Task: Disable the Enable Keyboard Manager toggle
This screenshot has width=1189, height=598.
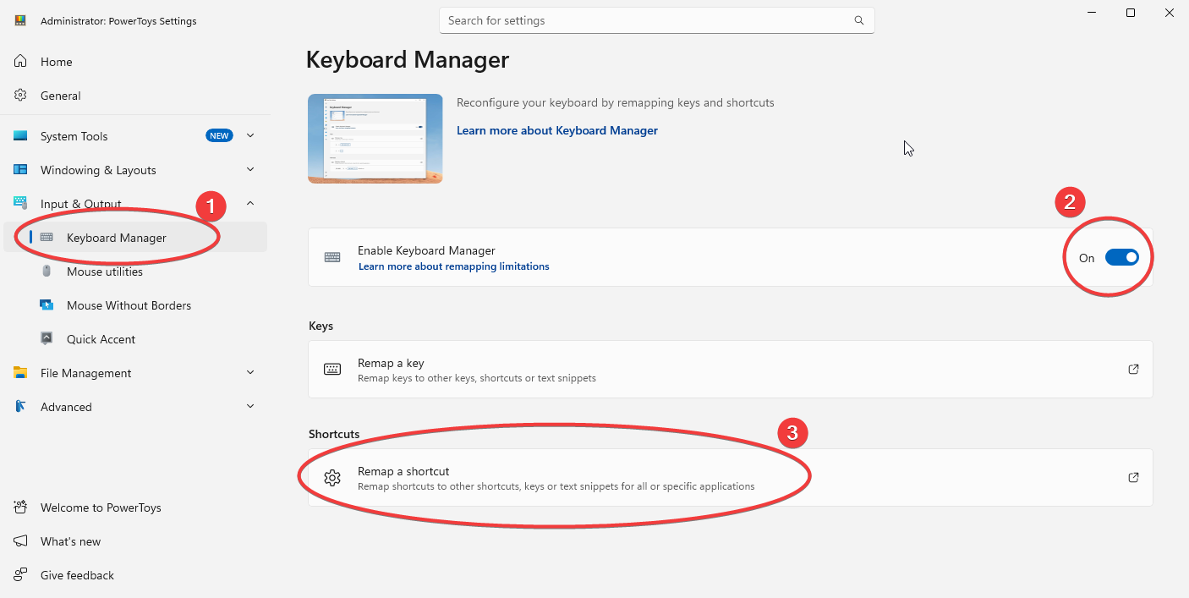Action: [1121, 258]
